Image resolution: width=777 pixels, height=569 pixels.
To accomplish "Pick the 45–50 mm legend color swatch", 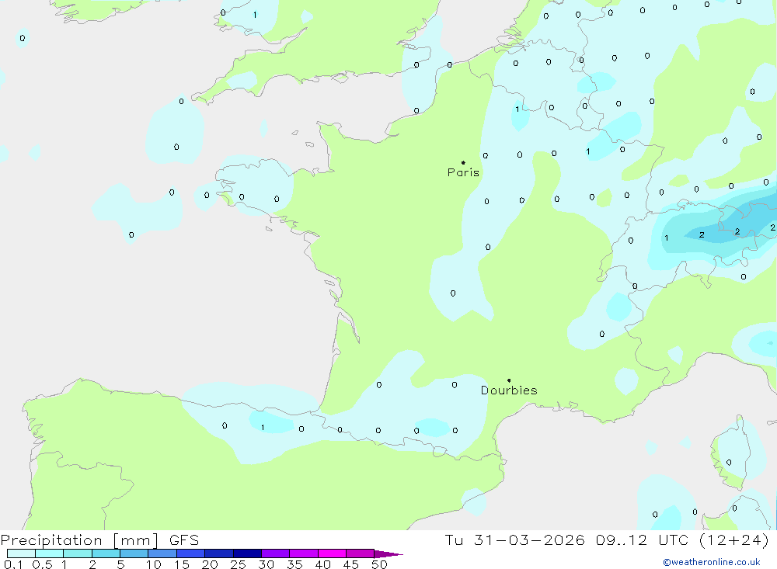I will pyautogui.click(x=361, y=553).
